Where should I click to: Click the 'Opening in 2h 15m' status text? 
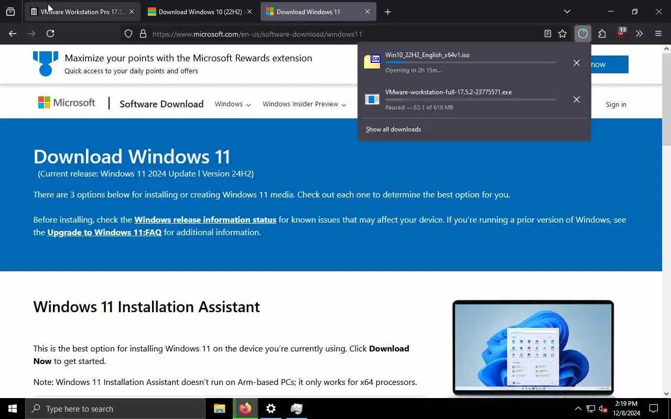click(413, 70)
